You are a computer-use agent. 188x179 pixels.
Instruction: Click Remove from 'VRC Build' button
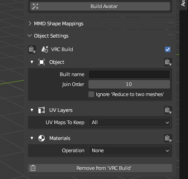(x=100, y=168)
